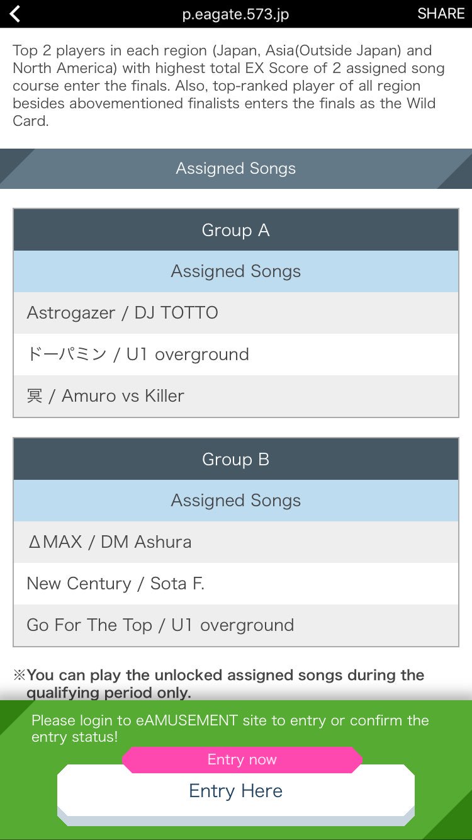
Task: Tap the New Century / Sota F. row
Action: [x=236, y=584]
